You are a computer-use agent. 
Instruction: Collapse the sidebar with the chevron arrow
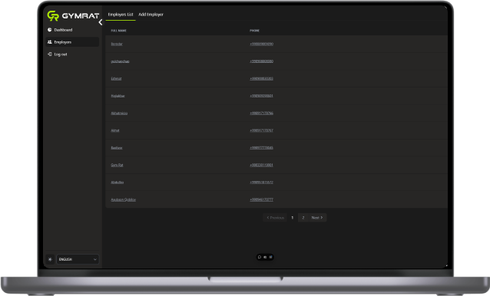coord(101,22)
